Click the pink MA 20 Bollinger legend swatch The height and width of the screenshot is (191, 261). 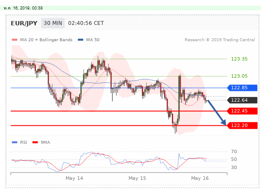point(15,39)
